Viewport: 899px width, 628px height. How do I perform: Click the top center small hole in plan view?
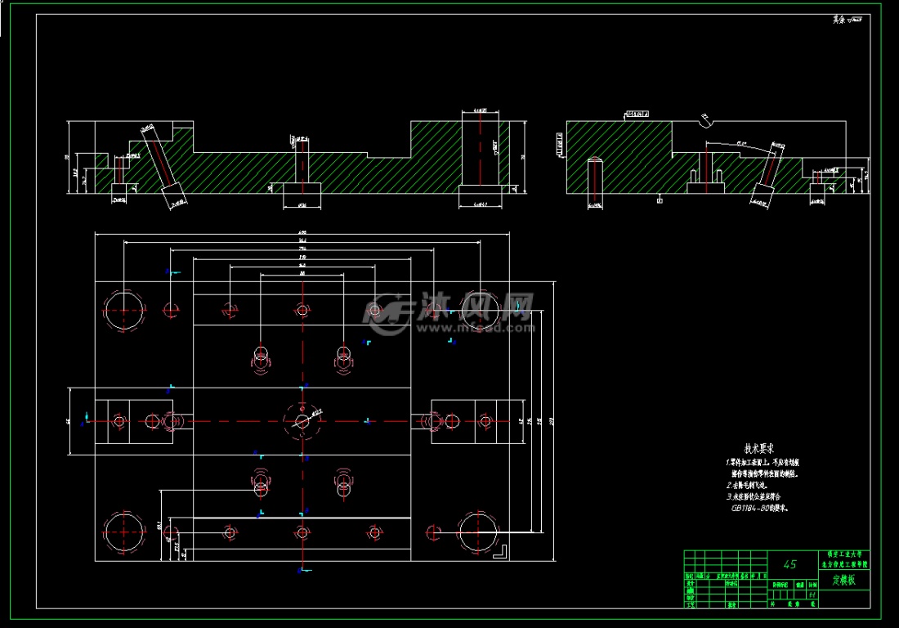click(x=302, y=309)
